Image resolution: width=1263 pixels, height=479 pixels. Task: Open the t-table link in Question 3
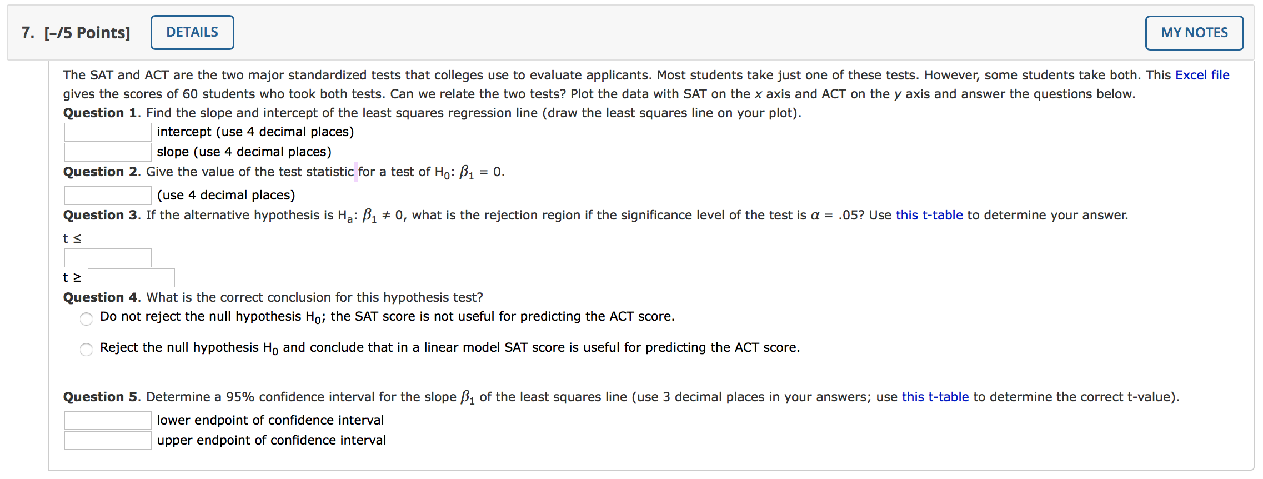click(929, 215)
